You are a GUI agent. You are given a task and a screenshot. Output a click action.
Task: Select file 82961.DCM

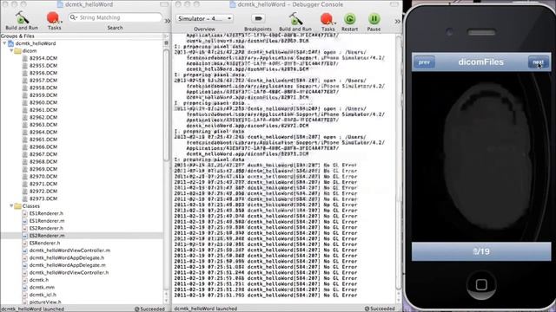click(x=43, y=110)
